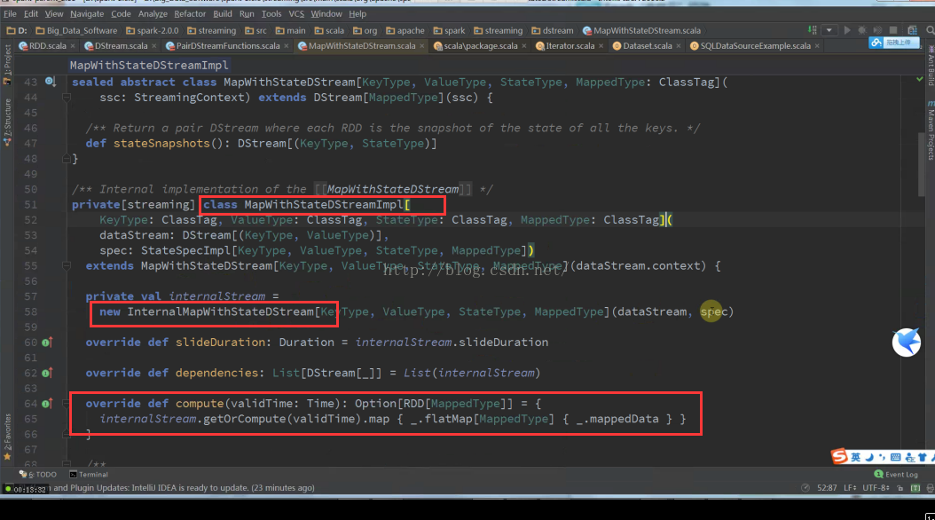Open the Refactor menu
Viewport: 935px width, 520px height.
tap(190, 13)
